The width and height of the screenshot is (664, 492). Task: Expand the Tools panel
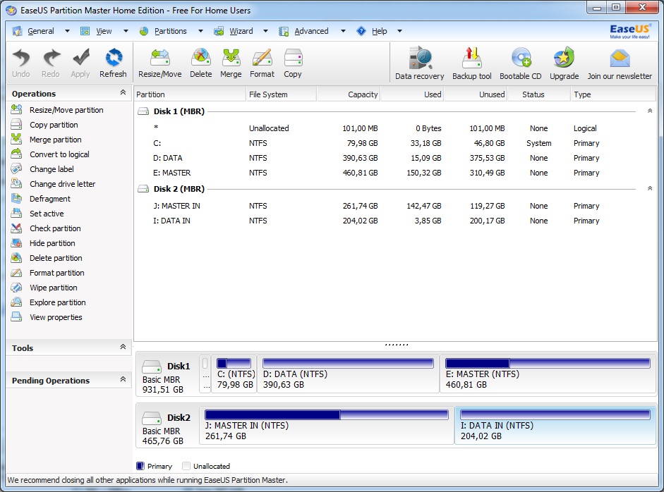[x=123, y=347]
